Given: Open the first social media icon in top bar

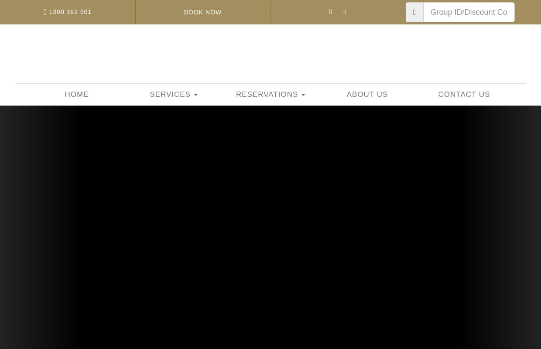Looking at the screenshot, I should [x=331, y=12].
